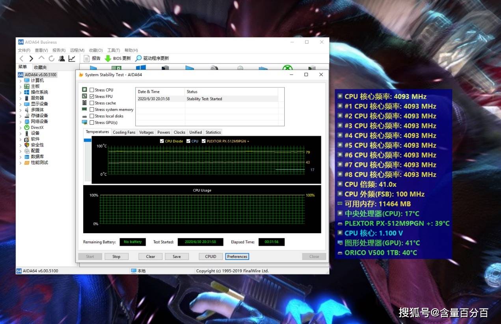Viewport: 501px width, 324px height.
Task: Click the Stop button
Action: [x=116, y=256]
